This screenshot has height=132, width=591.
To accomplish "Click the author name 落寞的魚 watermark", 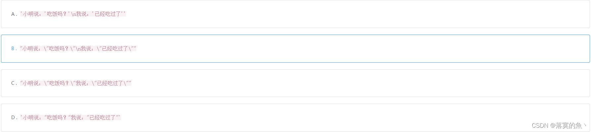I will pos(568,126).
